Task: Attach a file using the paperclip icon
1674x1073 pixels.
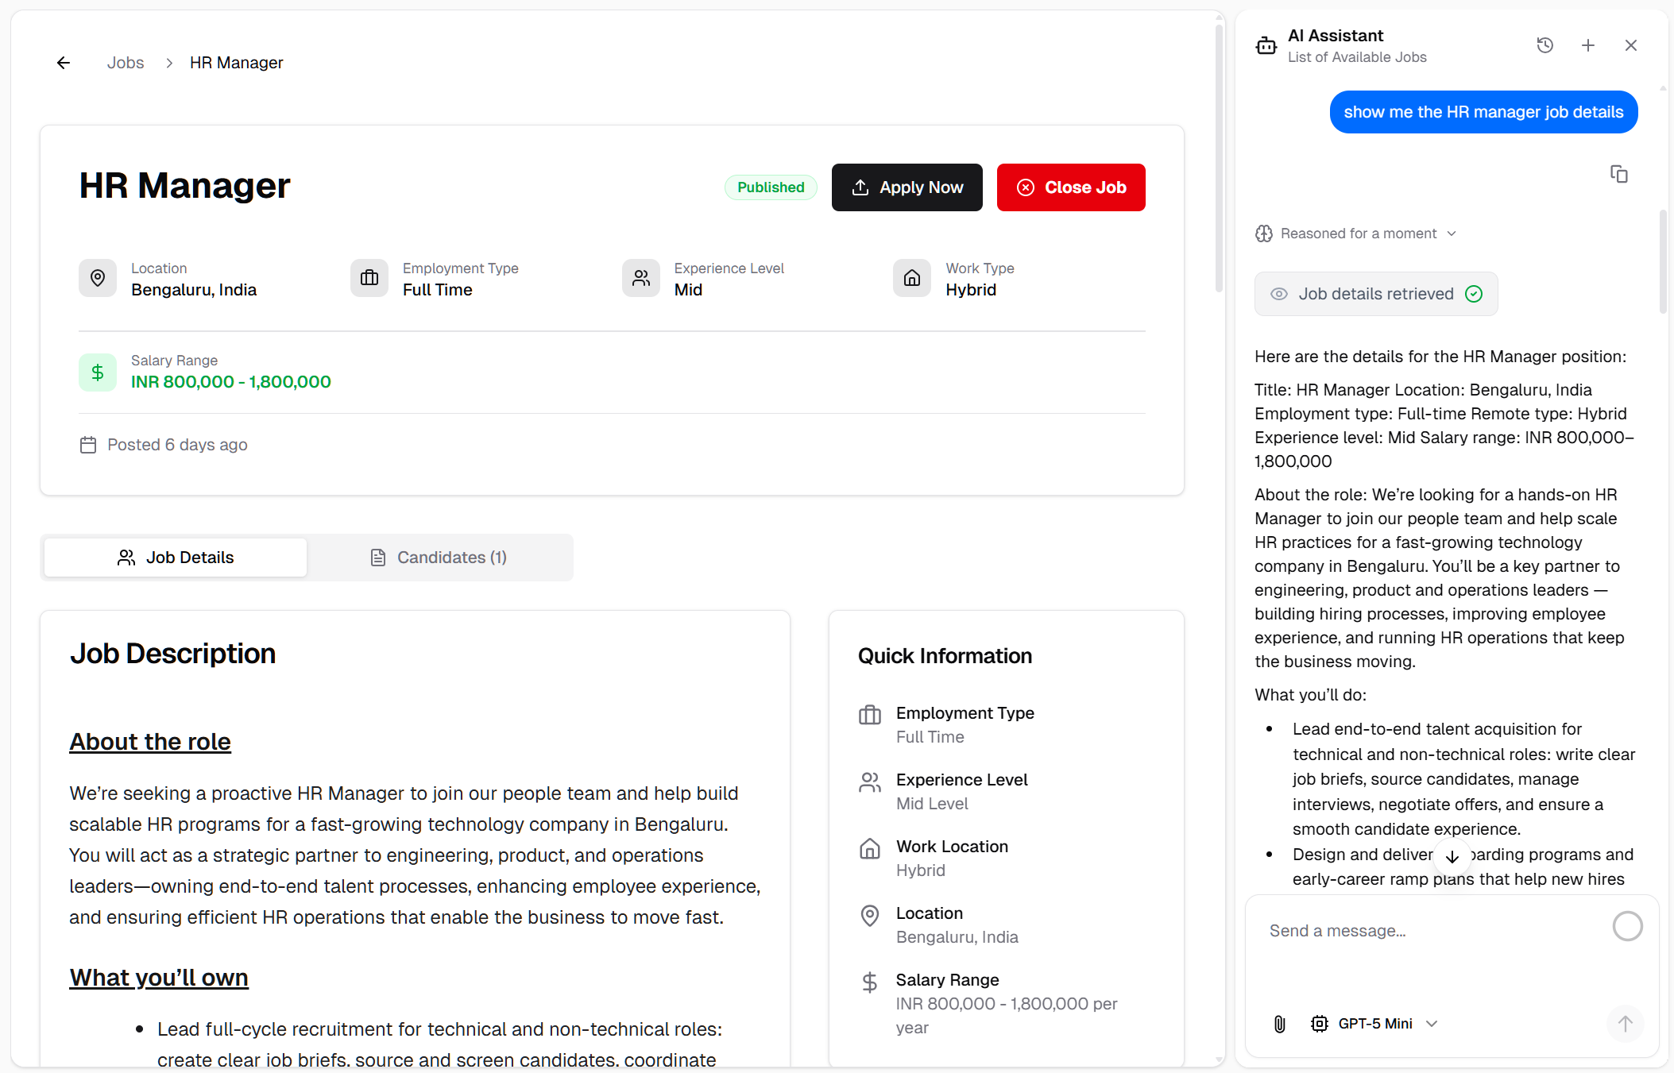Action: pyautogui.click(x=1279, y=1024)
